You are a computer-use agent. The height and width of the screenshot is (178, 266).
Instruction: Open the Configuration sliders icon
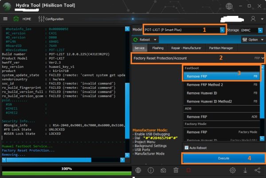click(41, 19)
